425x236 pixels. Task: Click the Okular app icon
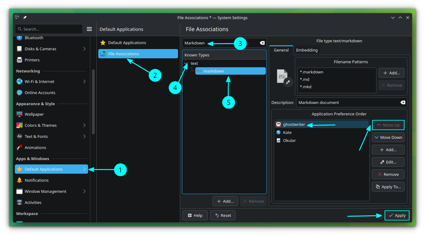pyautogui.click(x=278, y=140)
